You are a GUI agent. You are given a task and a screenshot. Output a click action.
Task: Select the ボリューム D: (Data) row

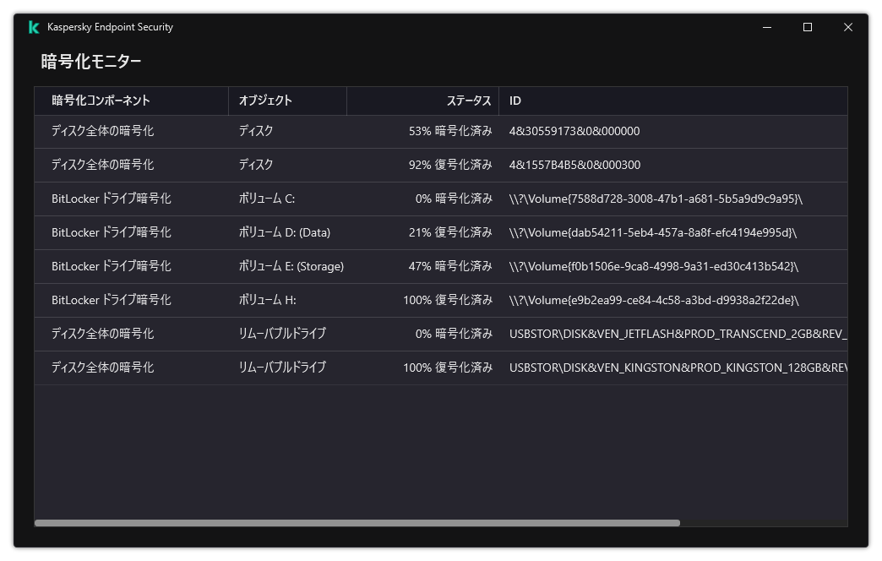pyautogui.click(x=253, y=232)
